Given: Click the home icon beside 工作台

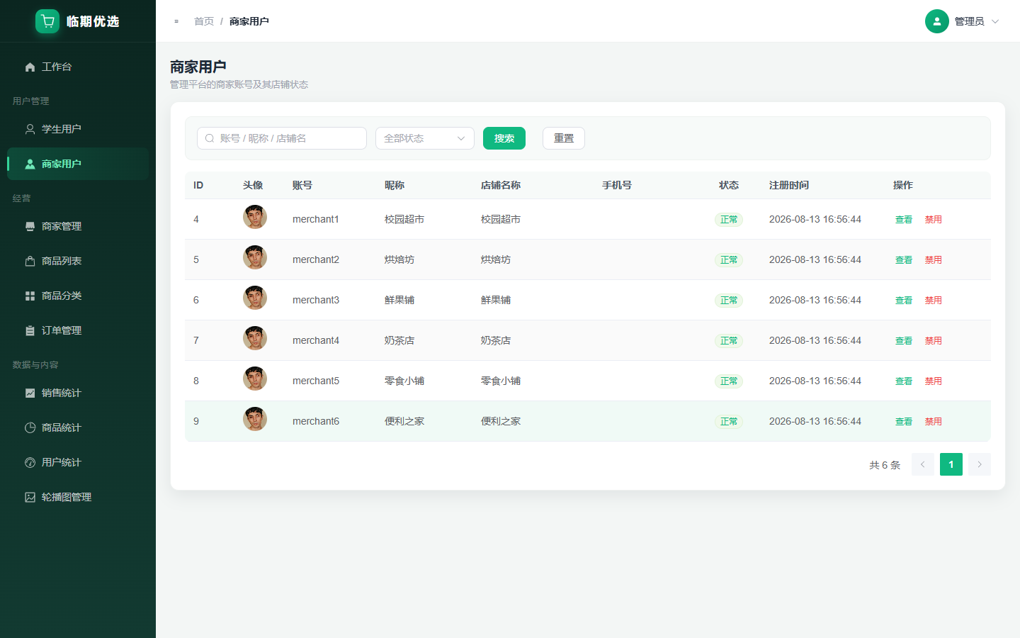Looking at the screenshot, I should click(x=30, y=67).
